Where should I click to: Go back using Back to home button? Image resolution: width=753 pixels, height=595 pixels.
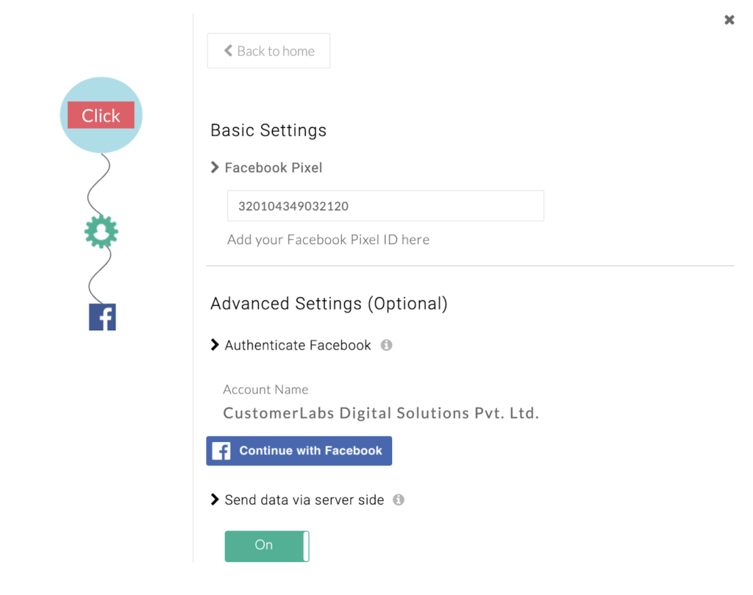point(268,51)
